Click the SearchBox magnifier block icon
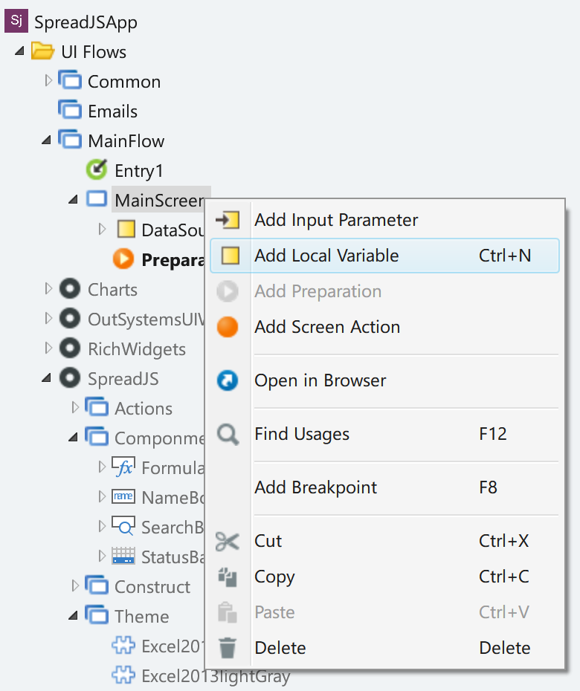 point(123,526)
